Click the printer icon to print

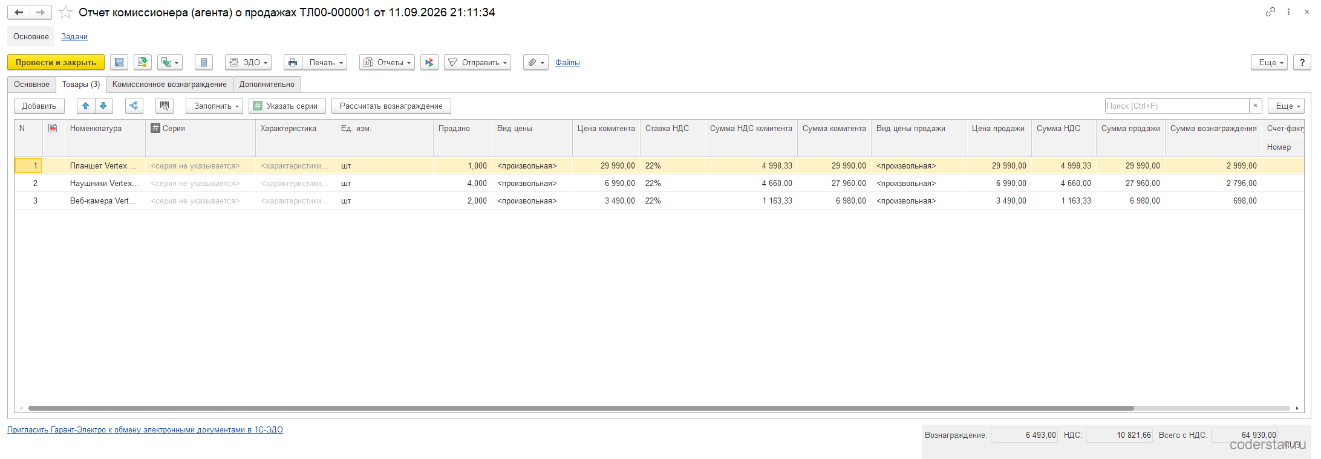(x=293, y=62)
